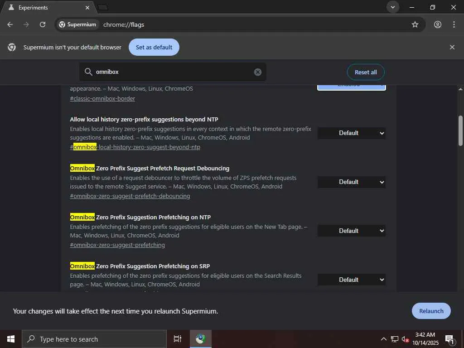The height and width of the screenshot is (348, 464).
Task: Restore down the Supermium window
Action: tap(432, 7)
